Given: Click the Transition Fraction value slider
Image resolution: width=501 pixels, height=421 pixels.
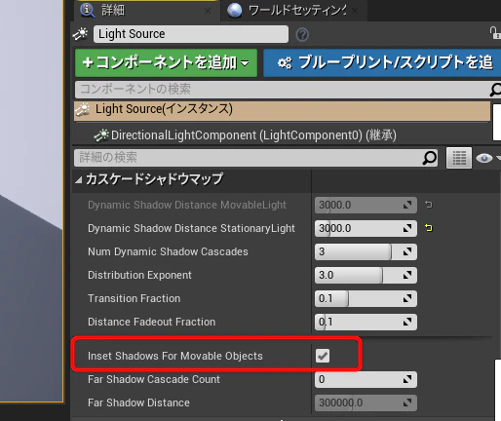Looking at the screenshot, I should [366, 298].
